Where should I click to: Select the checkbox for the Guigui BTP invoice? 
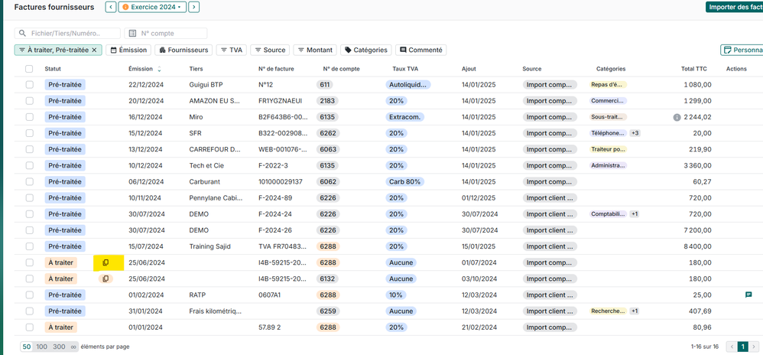[30, 85]
